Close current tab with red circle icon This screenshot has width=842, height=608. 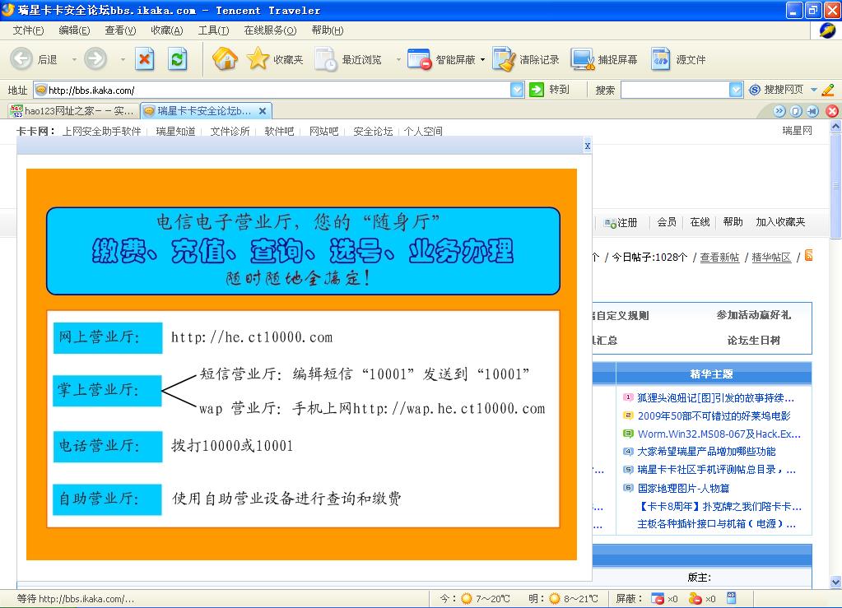(832, 111)
